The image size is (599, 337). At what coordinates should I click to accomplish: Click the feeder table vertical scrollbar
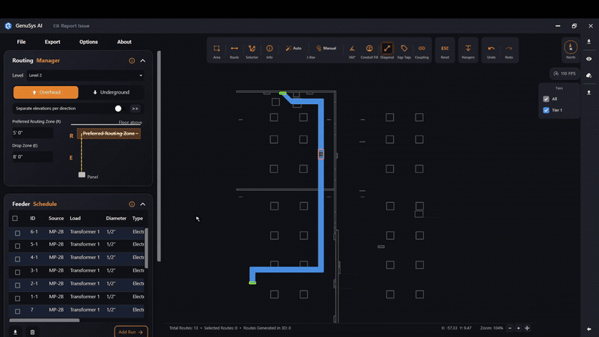point(146,249)
